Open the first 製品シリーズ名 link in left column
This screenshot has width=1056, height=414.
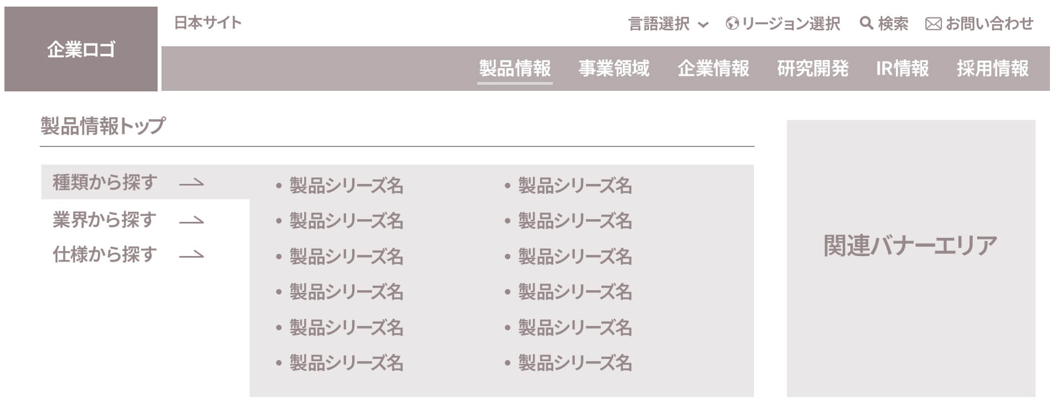pyautogui.click(x=346, y=186)
